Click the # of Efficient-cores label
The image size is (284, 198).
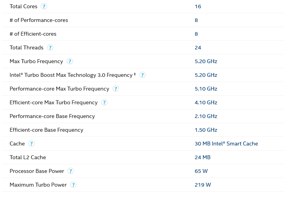pos(33,34)
